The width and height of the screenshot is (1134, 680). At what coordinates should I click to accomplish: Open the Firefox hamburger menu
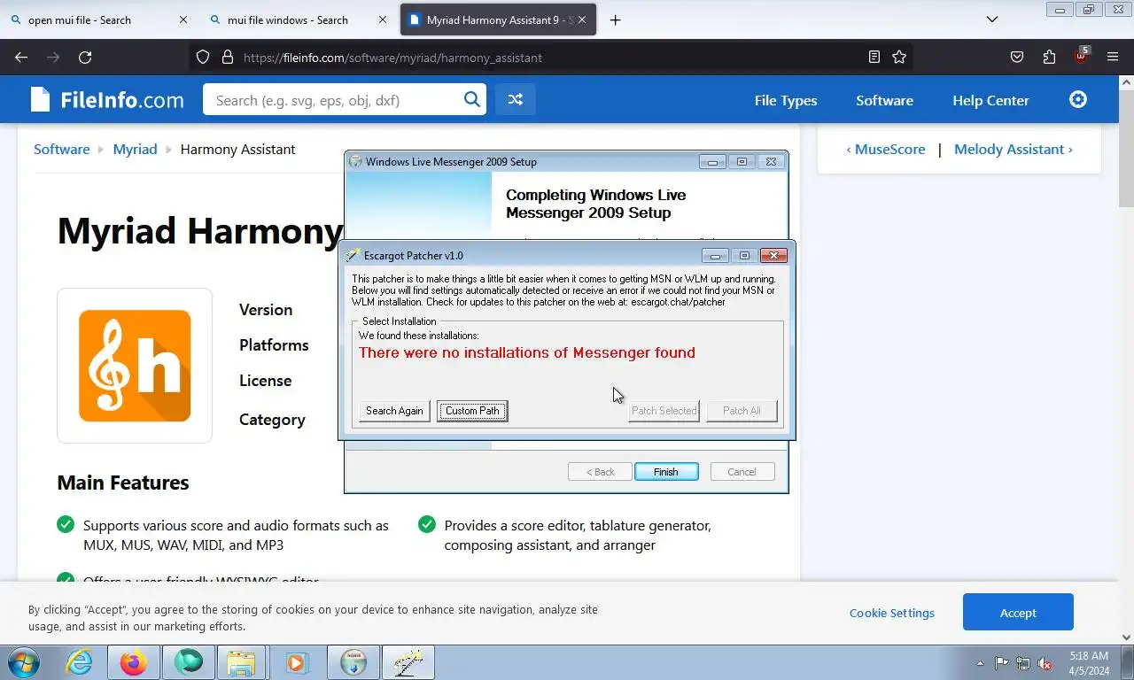(1113, 58)
